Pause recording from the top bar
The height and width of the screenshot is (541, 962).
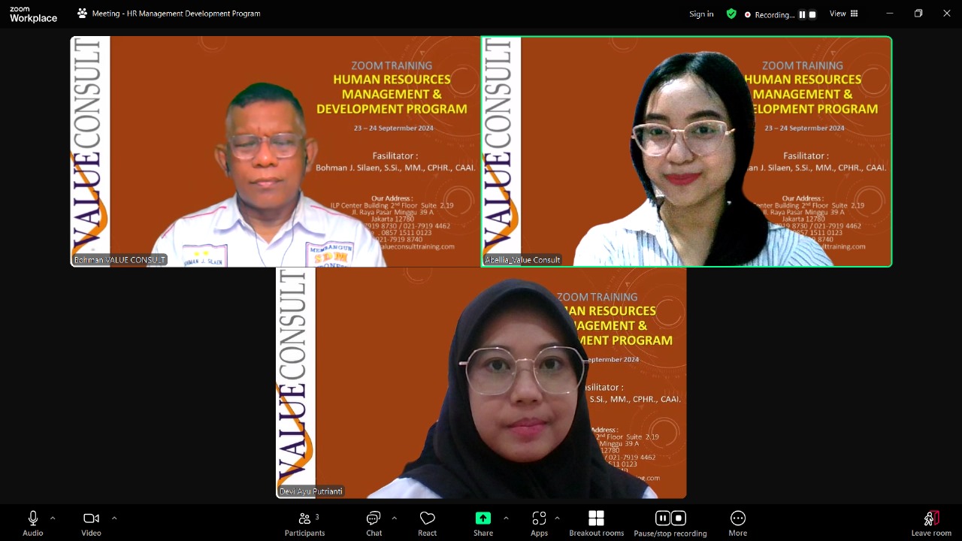(802, 14)
